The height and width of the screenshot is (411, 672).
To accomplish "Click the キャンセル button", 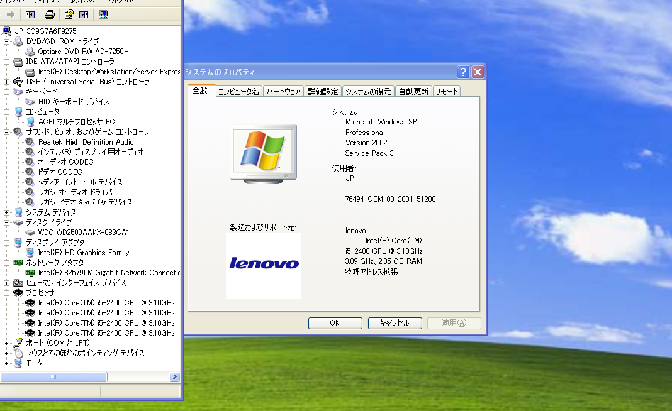I will [x=395, y=322].
